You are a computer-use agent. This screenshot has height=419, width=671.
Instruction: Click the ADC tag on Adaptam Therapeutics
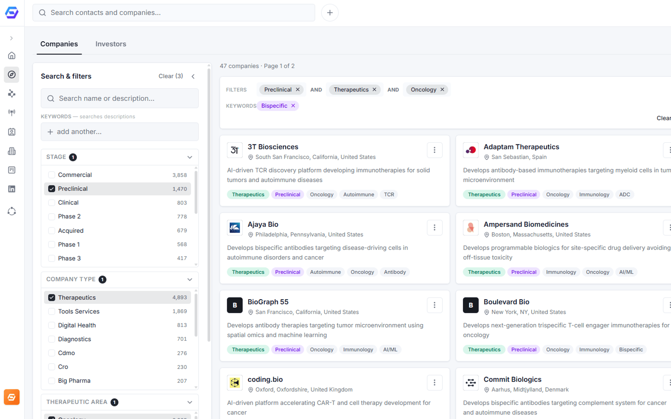[x=625, y=194]
